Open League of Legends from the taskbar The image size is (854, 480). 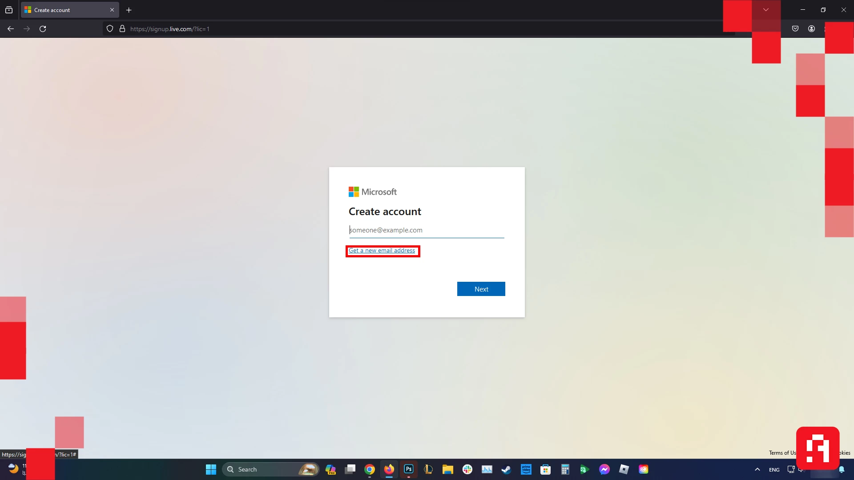click(428, 469)
